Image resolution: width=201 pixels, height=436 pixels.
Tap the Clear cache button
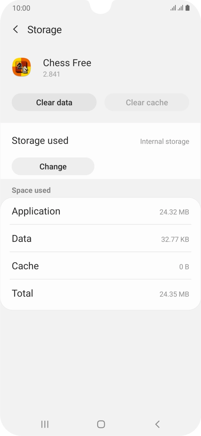pyautogui.click(x=147, y=103)
